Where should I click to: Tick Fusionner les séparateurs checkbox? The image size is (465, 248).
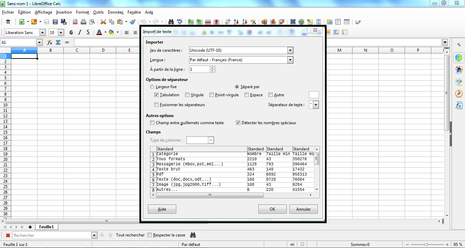(156, 105)
